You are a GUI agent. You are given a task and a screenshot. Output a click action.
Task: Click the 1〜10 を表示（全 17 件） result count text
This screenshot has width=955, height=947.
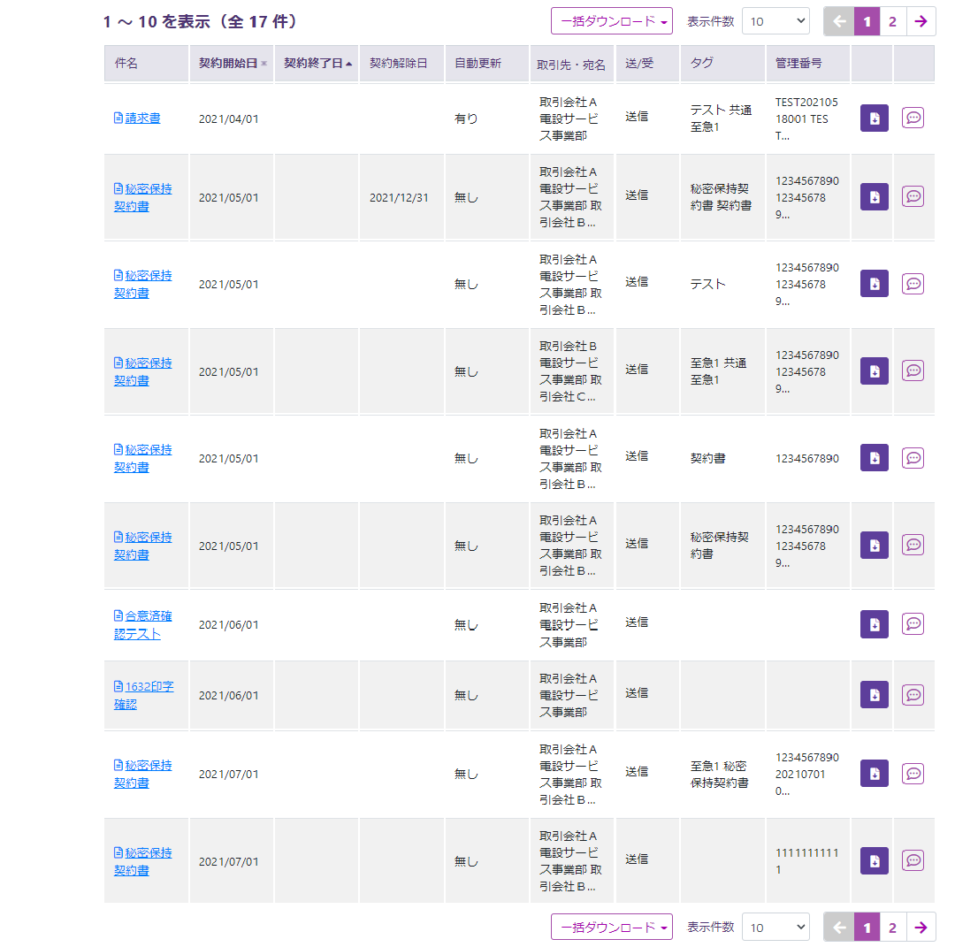coord(200,22)
